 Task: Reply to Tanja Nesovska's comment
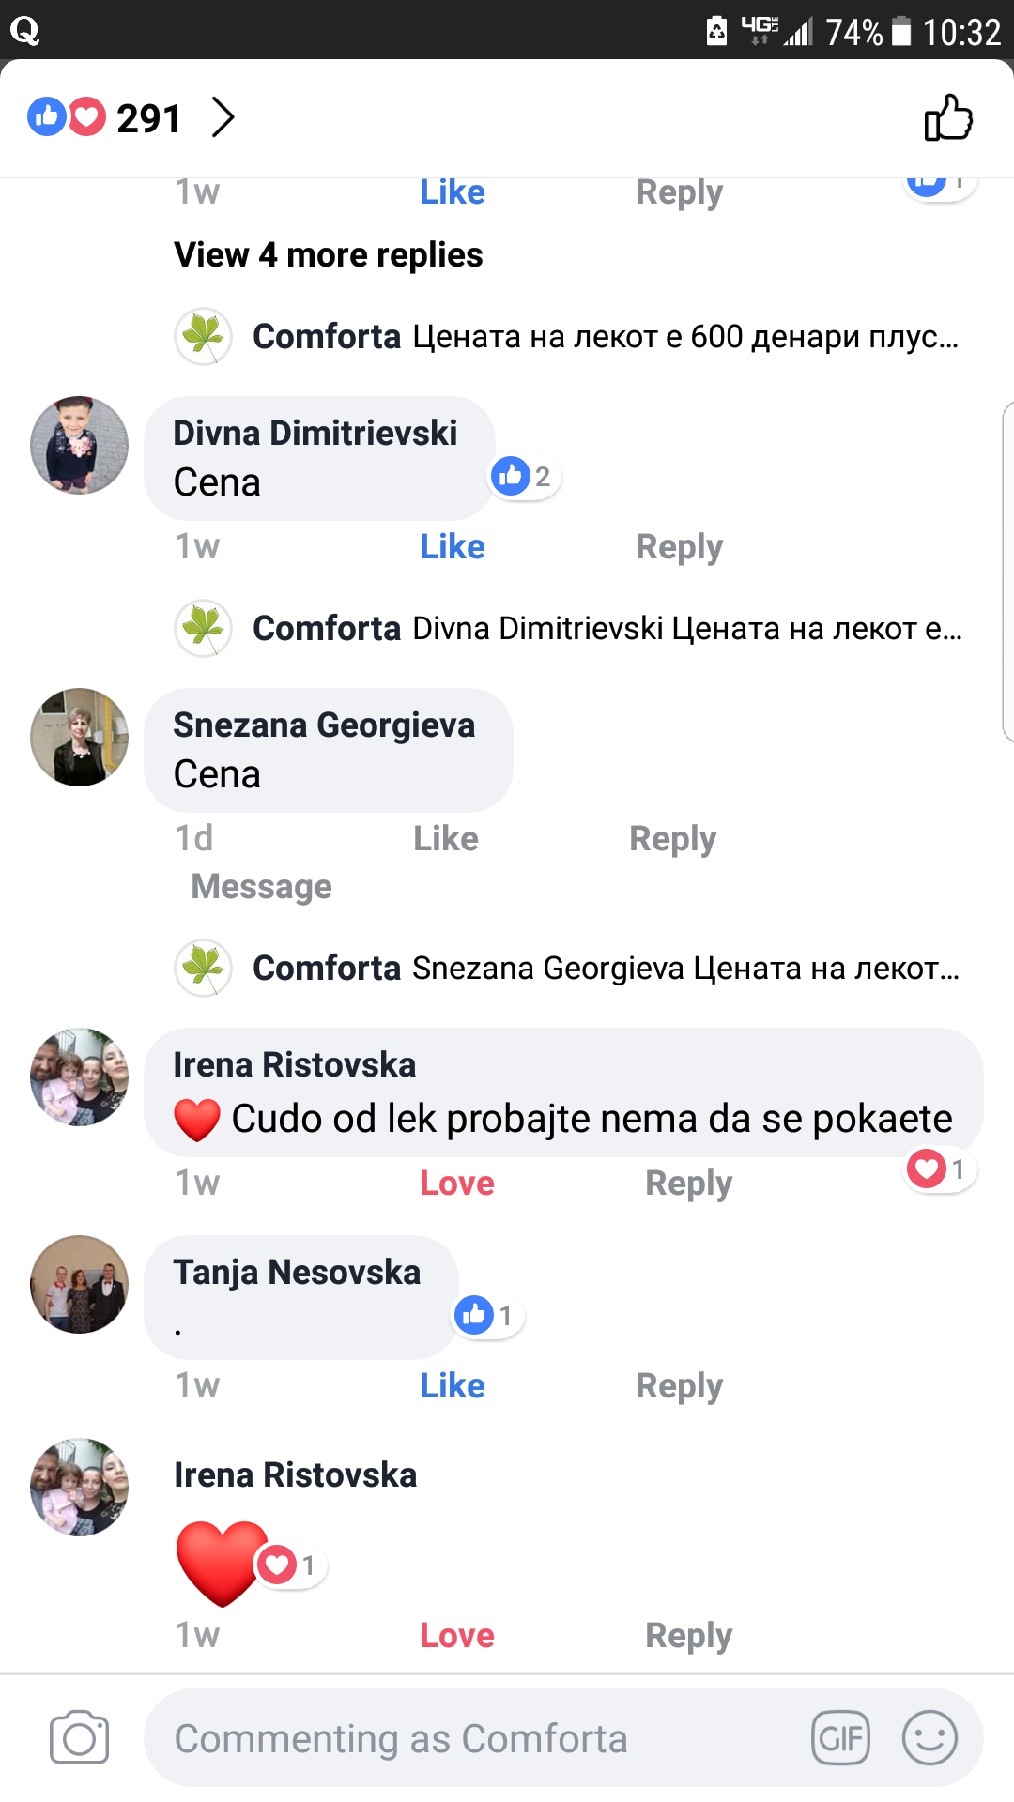pyautogui.click(x=679, y=1386)
